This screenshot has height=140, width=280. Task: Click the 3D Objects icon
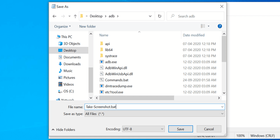[x=60, y=44]
